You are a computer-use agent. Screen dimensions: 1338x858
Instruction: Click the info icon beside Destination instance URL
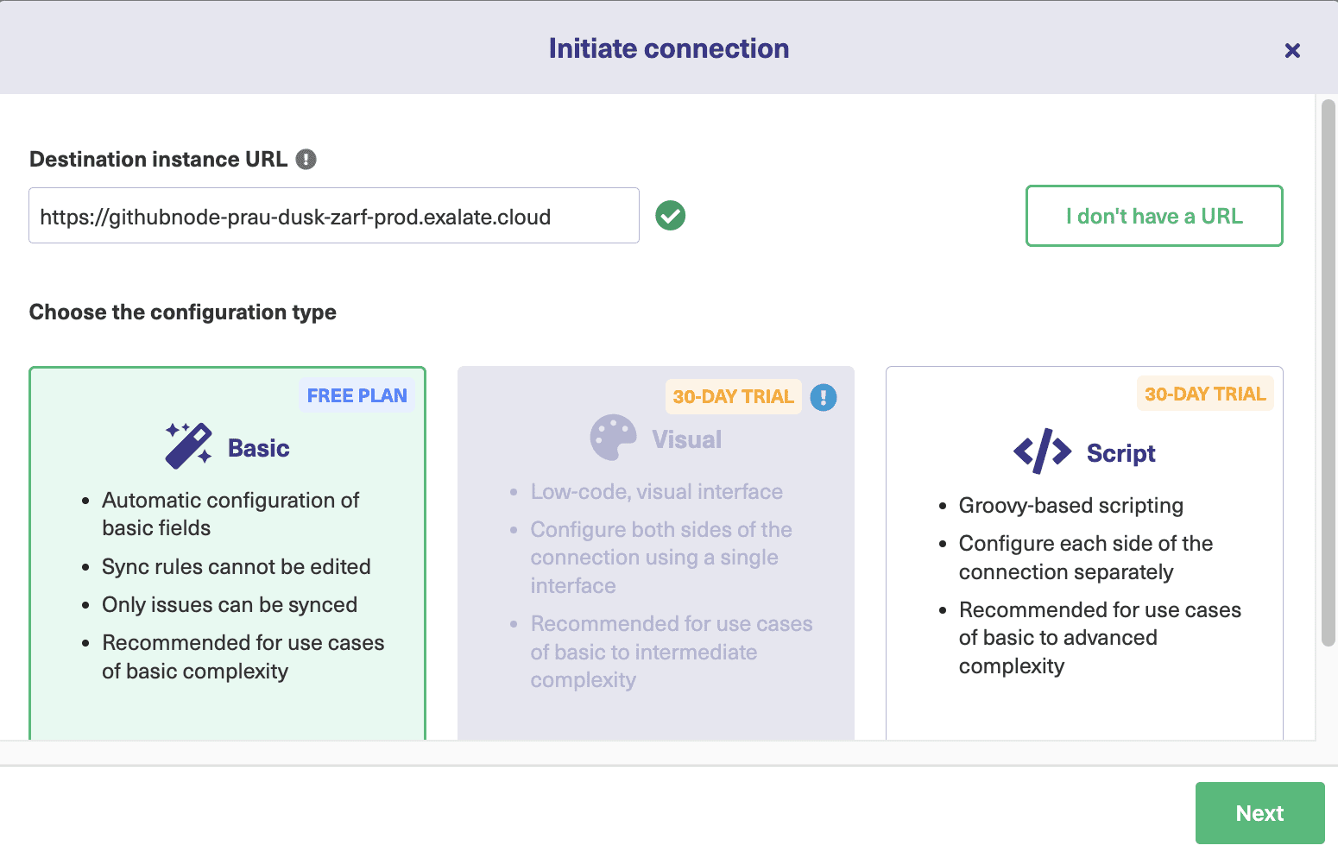click(x=306, y=160)
